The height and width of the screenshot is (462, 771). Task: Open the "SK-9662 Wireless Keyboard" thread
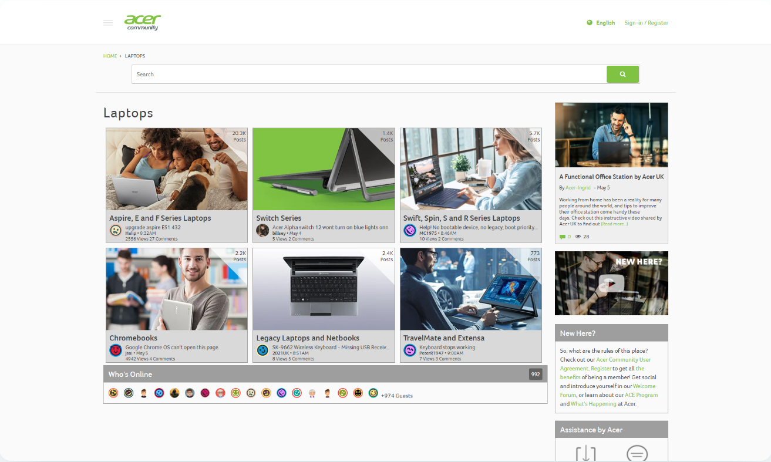click(x=330, y=347)
